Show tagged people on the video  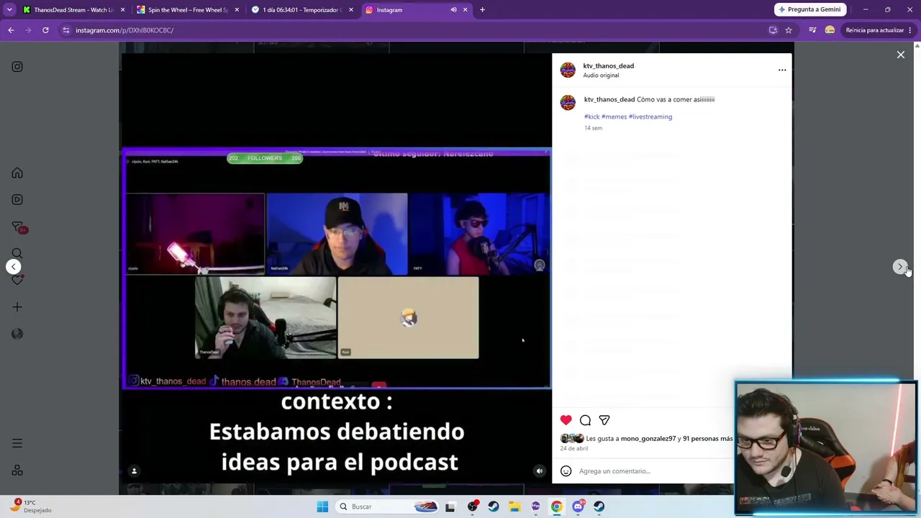pyautogui.click(x=134, y=471)
